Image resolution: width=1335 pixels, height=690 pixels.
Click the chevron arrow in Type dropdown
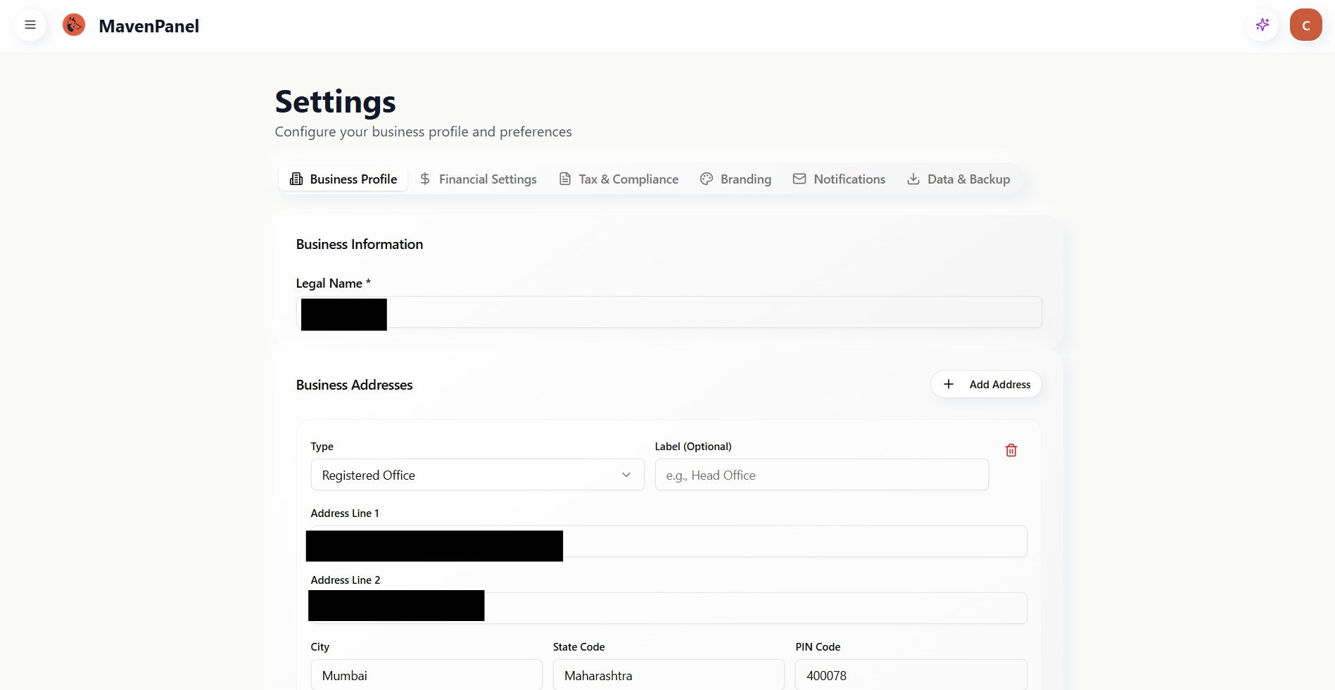tap(626, 475)
